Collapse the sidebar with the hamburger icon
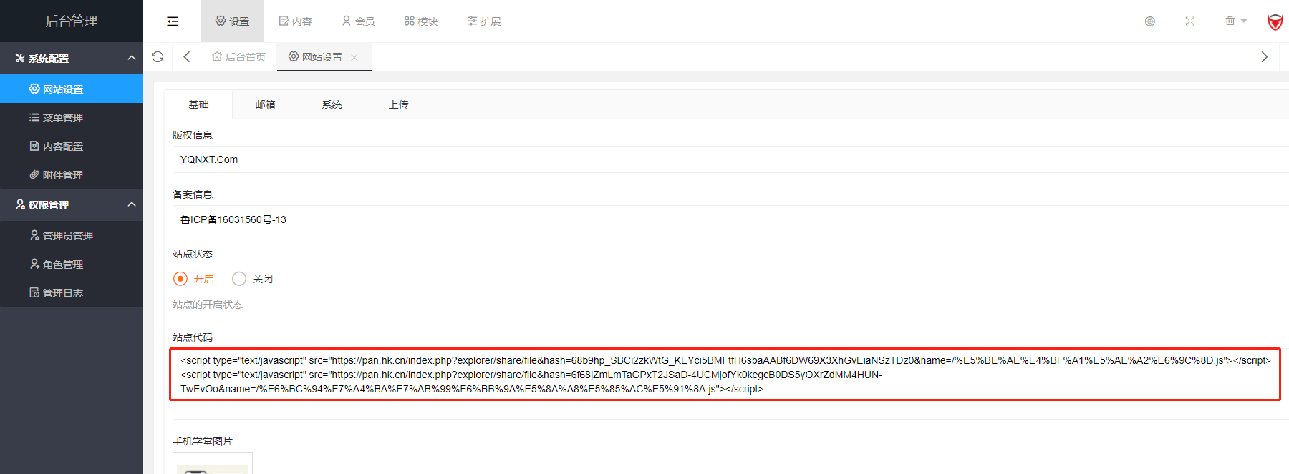The width and height of the screenshot is (1289, 474). [x=173, y=21]
